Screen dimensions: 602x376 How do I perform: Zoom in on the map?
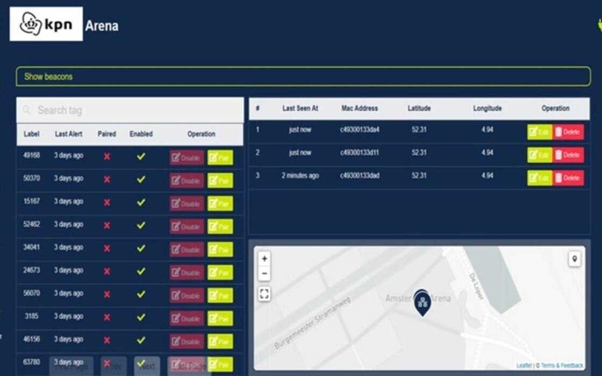click(x=264, y=258)
